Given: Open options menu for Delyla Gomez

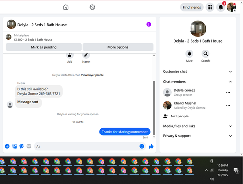Looking at the screenshot, I should click(x=228, y=92).
